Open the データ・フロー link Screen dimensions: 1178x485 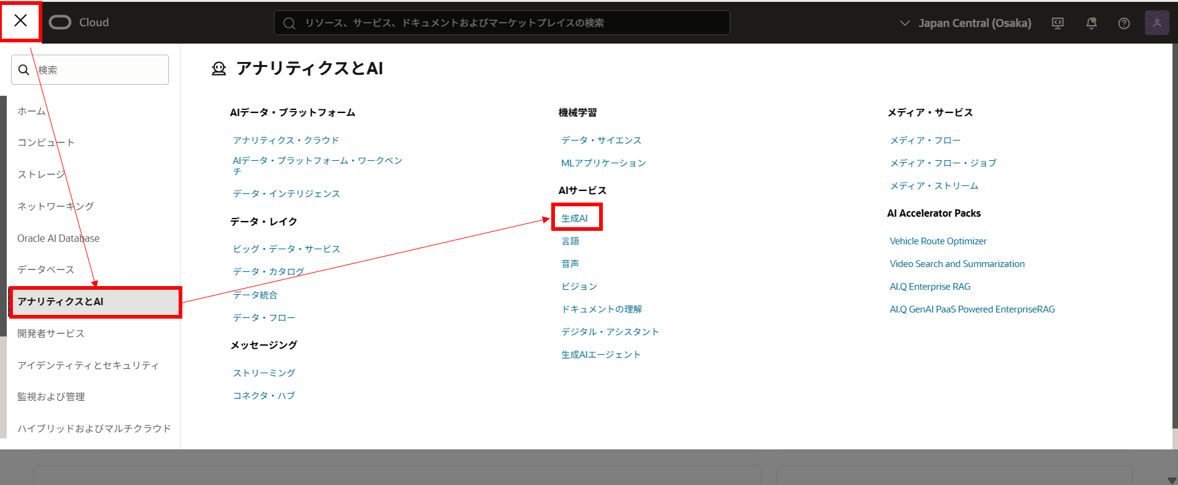point(264,317)
